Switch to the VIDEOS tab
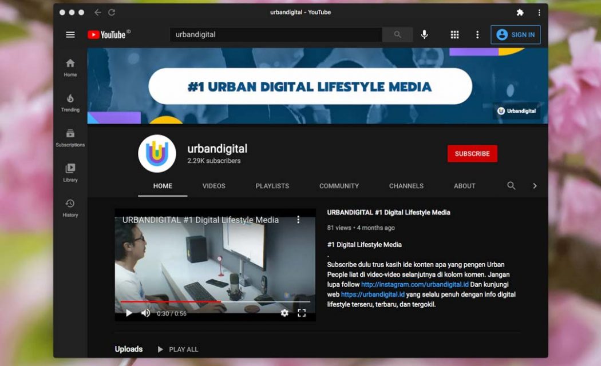Viewport: 601px width, 366px height. click(213, 186)
